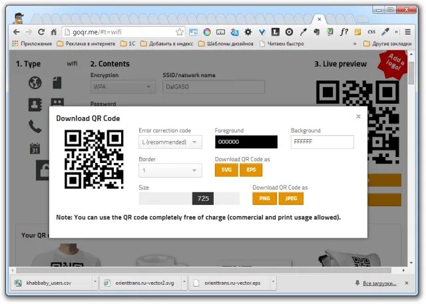Image resolution: width=426 pixels, height=304 pixels.
Task: Select the wifi lock QR type
Action: point(43,170)
